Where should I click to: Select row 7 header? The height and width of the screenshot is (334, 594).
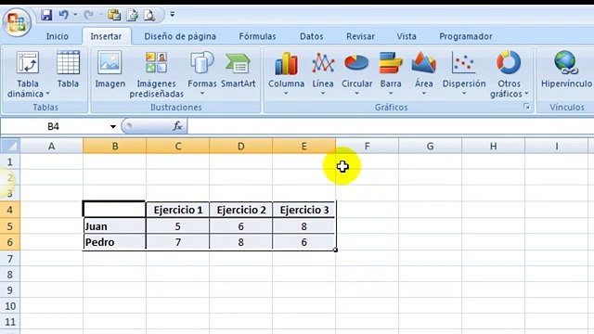(x=10, y=259)
